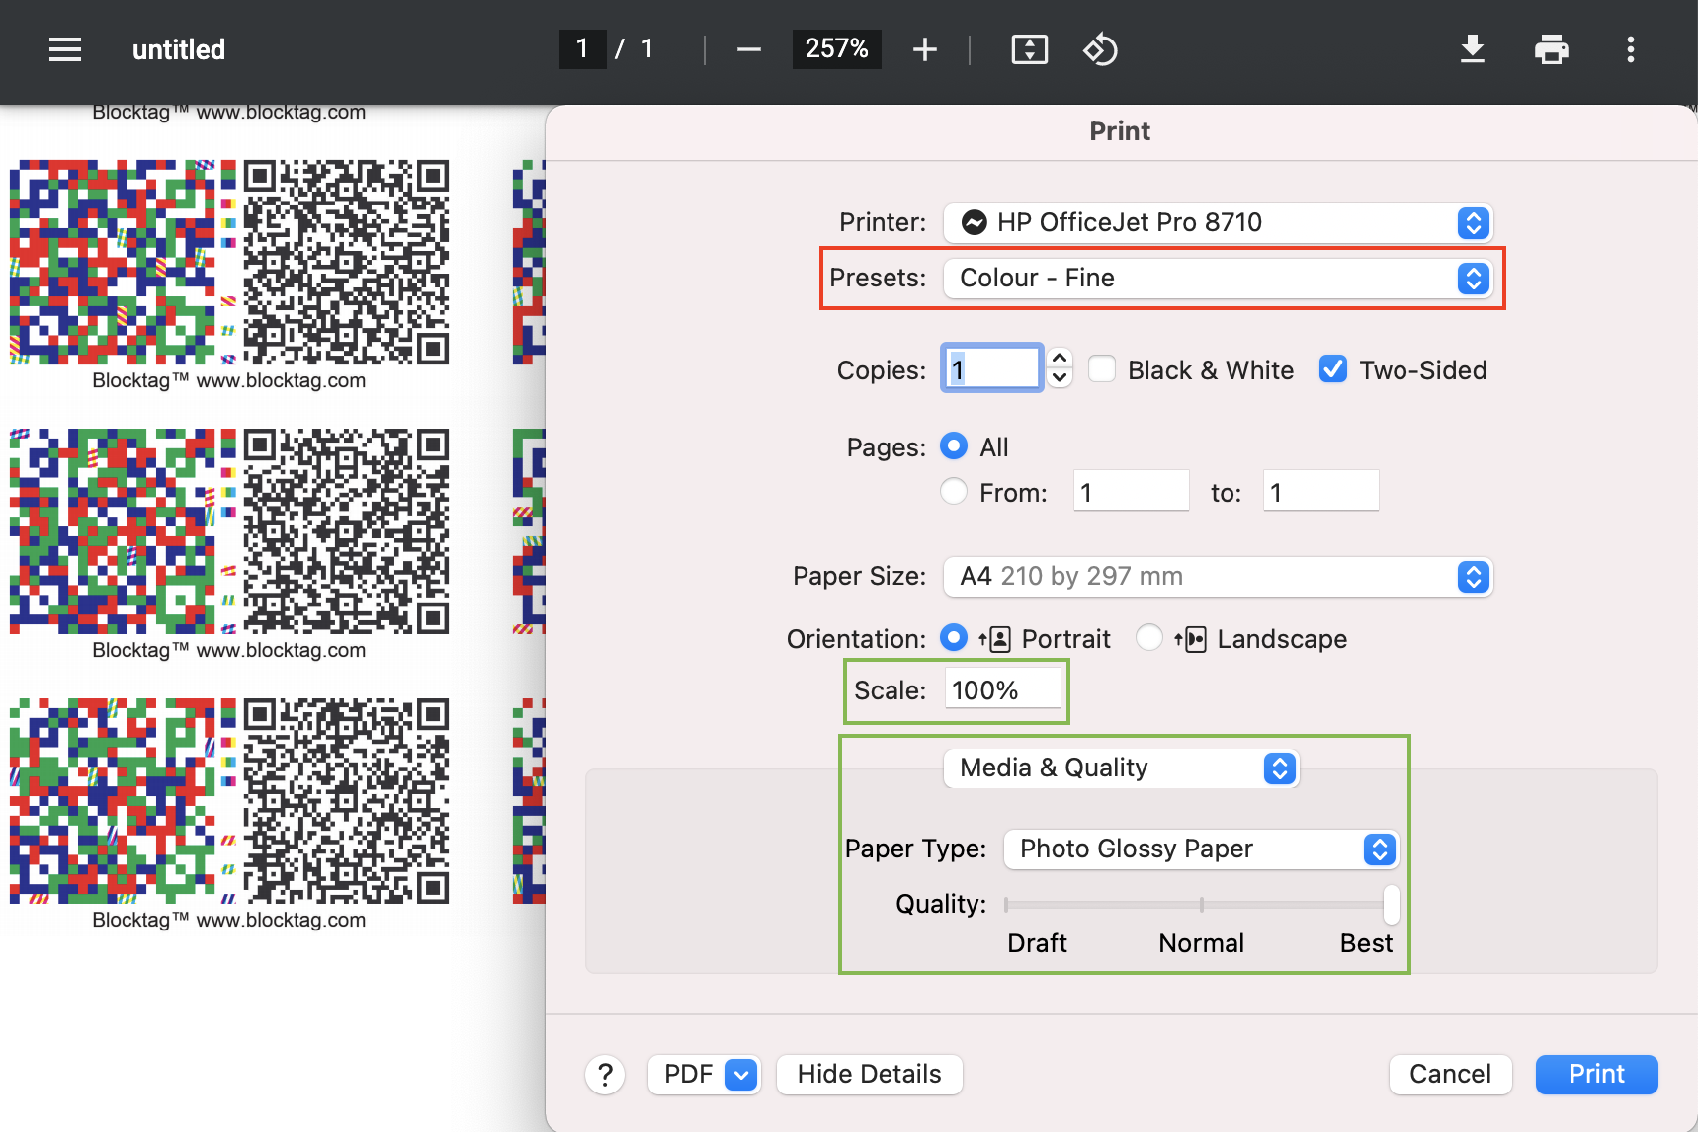Click the print icon in the toolbar
The image size is (1698, 1132).
tap(1551, 49)
